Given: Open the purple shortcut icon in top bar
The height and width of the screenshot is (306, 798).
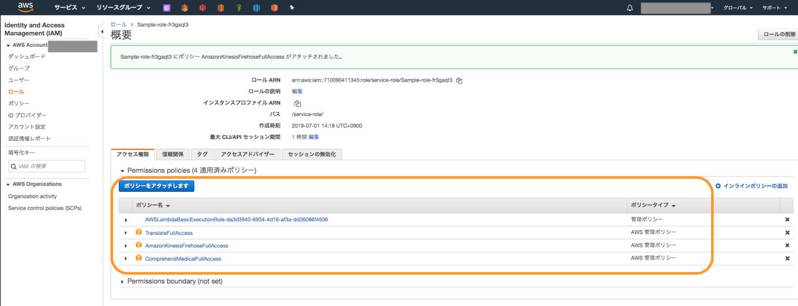Looking at the screenshot, I should pyautogui.click(x=167, y=8).
